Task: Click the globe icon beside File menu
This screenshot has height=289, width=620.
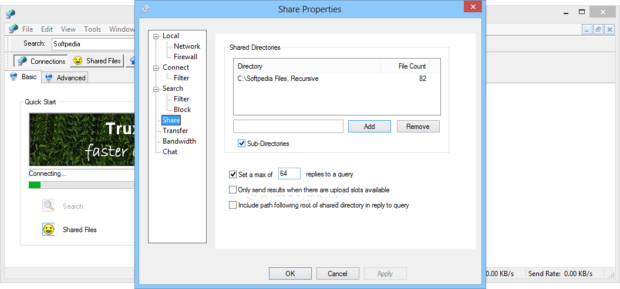Action: click(14, 29)
